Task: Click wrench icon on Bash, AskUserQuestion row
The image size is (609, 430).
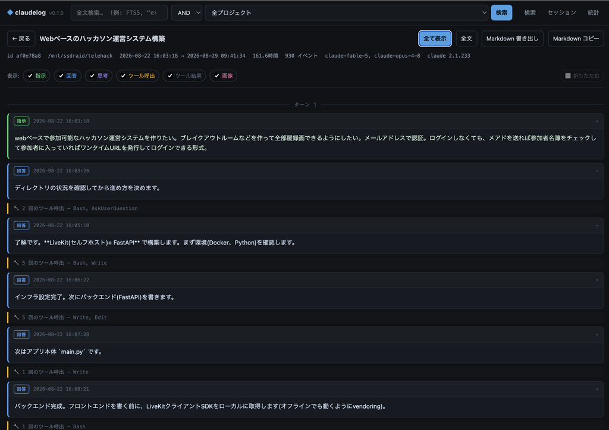Action: (x=16, y=208)
